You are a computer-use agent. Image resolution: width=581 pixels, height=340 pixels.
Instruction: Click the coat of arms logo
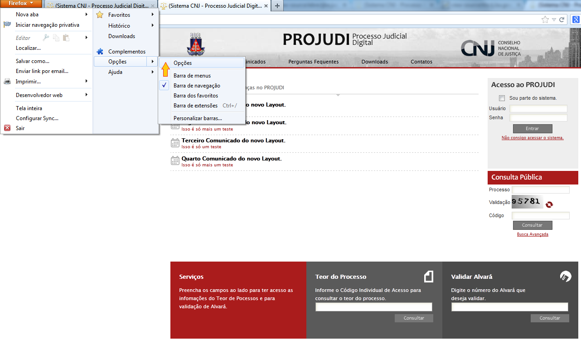coord(196,44)
